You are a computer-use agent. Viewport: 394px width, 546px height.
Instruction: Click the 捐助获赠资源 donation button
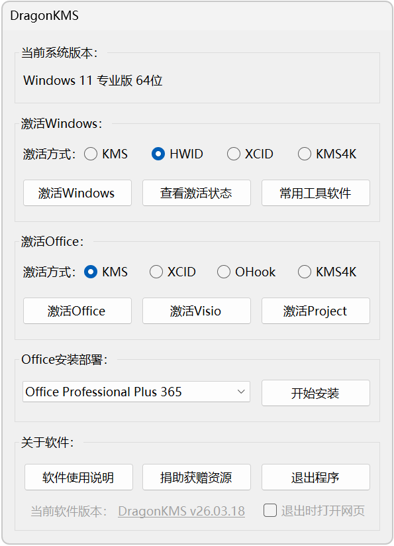[x=196, y=477]
